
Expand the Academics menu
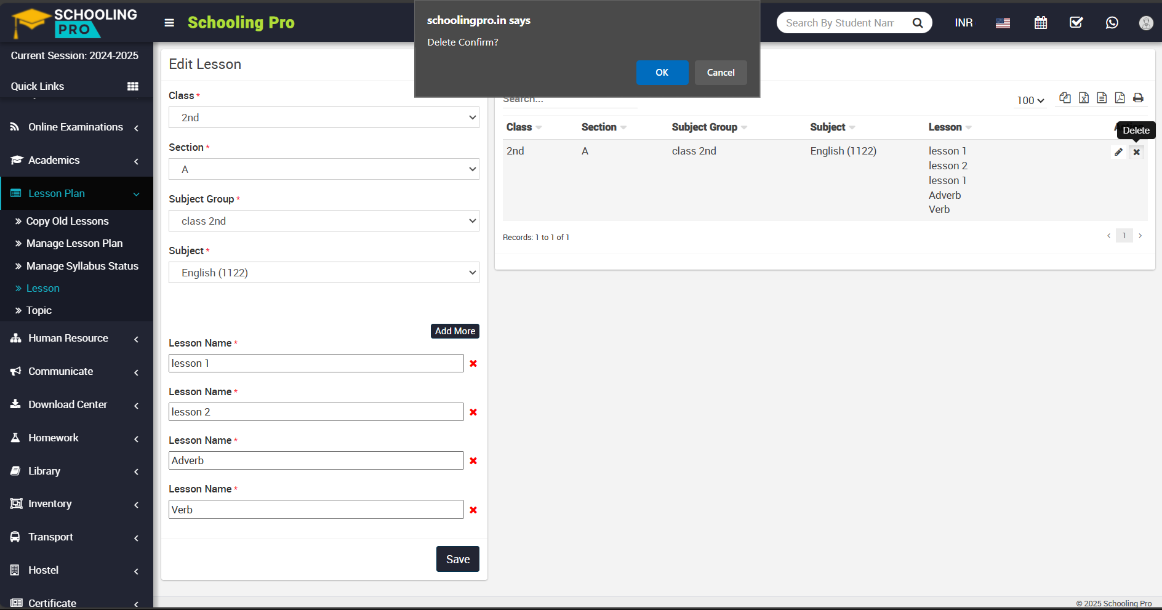[x=76, y=160]
